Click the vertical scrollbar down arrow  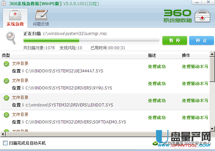[212, 129]
